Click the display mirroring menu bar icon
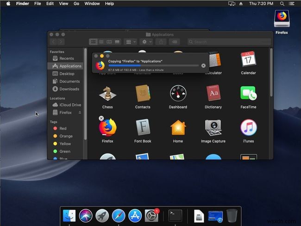Image resolution: width=301 pixels, height=226 pixels. [x=232, y=3]
